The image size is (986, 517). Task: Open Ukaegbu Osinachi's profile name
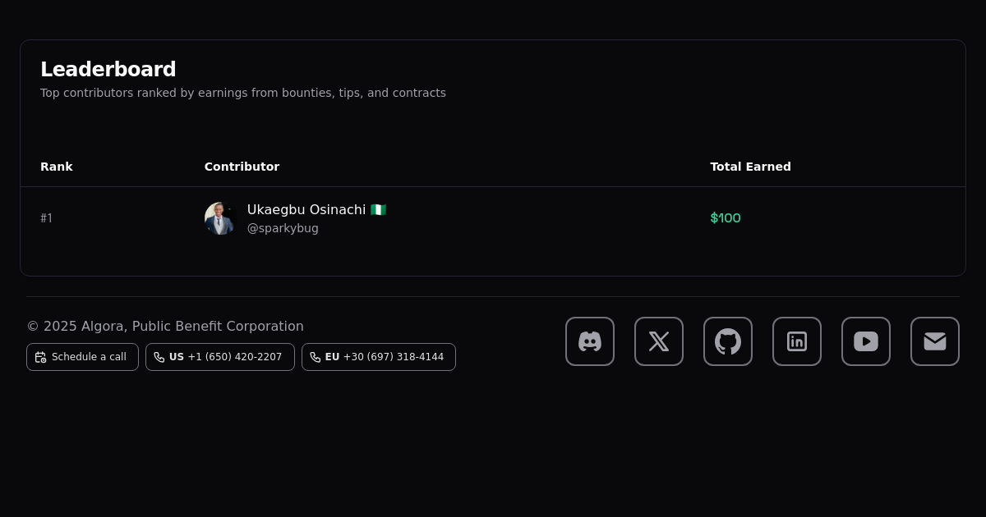coord(306,210)
